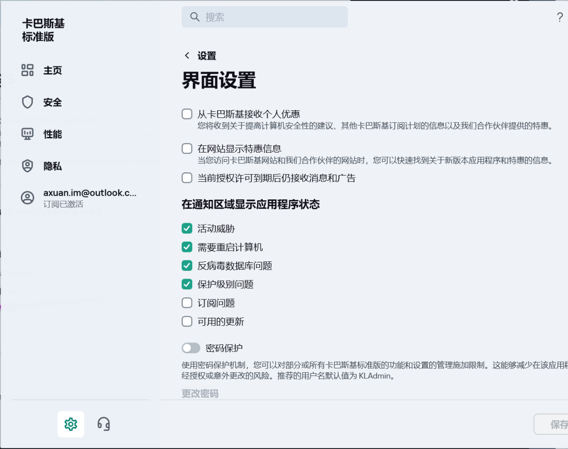Open the 隐私 privacy shield icon
The height and width of the screenshot is (449, 568).
pos(27,166)
